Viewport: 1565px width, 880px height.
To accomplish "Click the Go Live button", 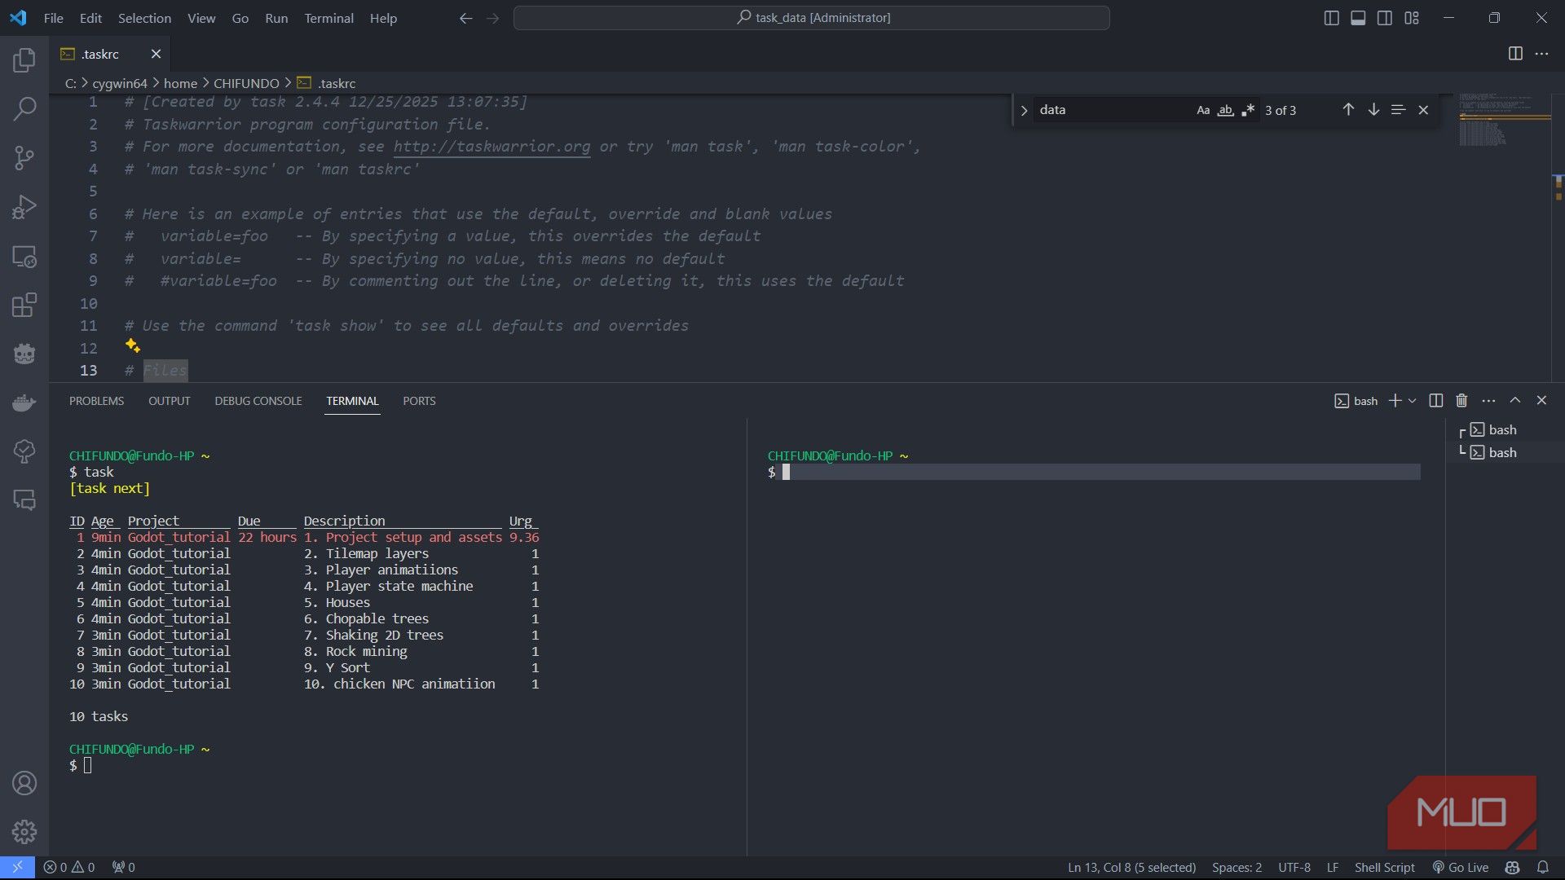I will (x=1461, y=867).
